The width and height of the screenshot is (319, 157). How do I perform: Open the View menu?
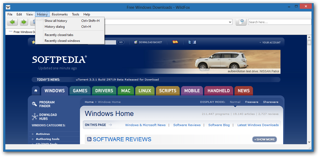tap(29, 14)
